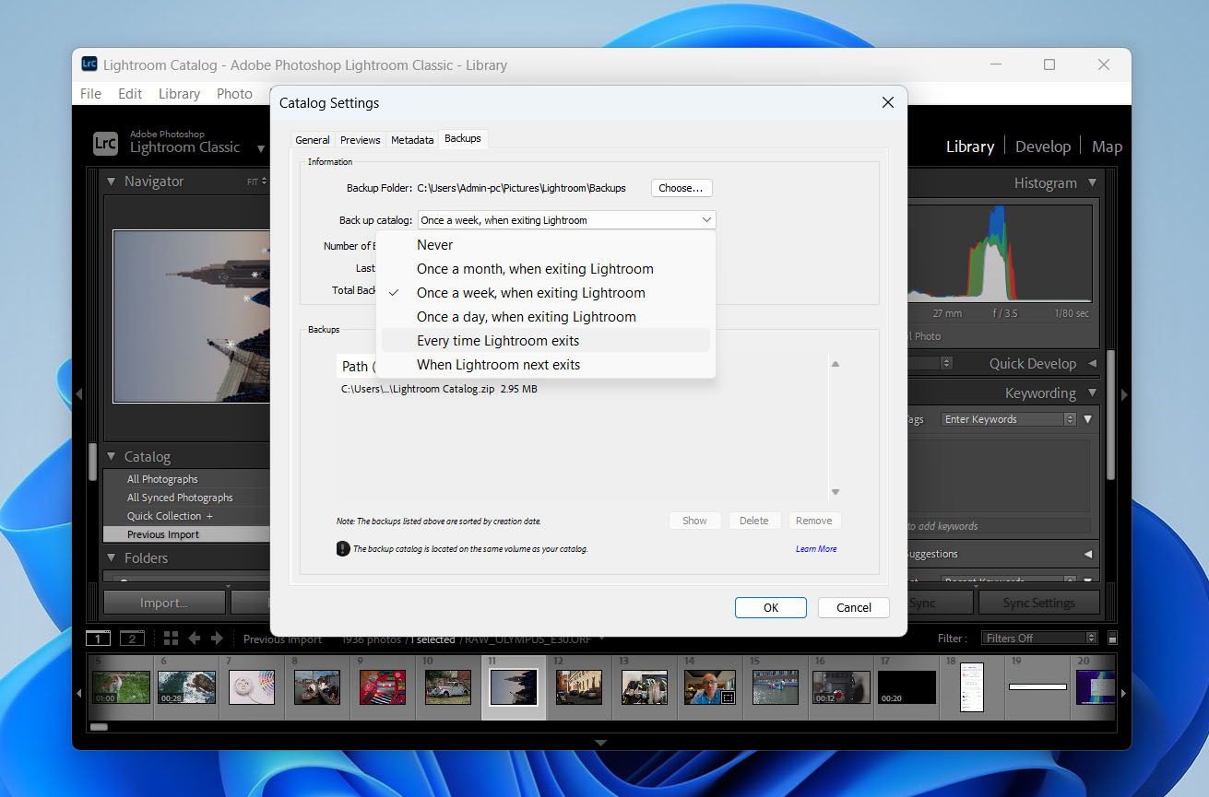Open the Photo menu

point(234,93)
